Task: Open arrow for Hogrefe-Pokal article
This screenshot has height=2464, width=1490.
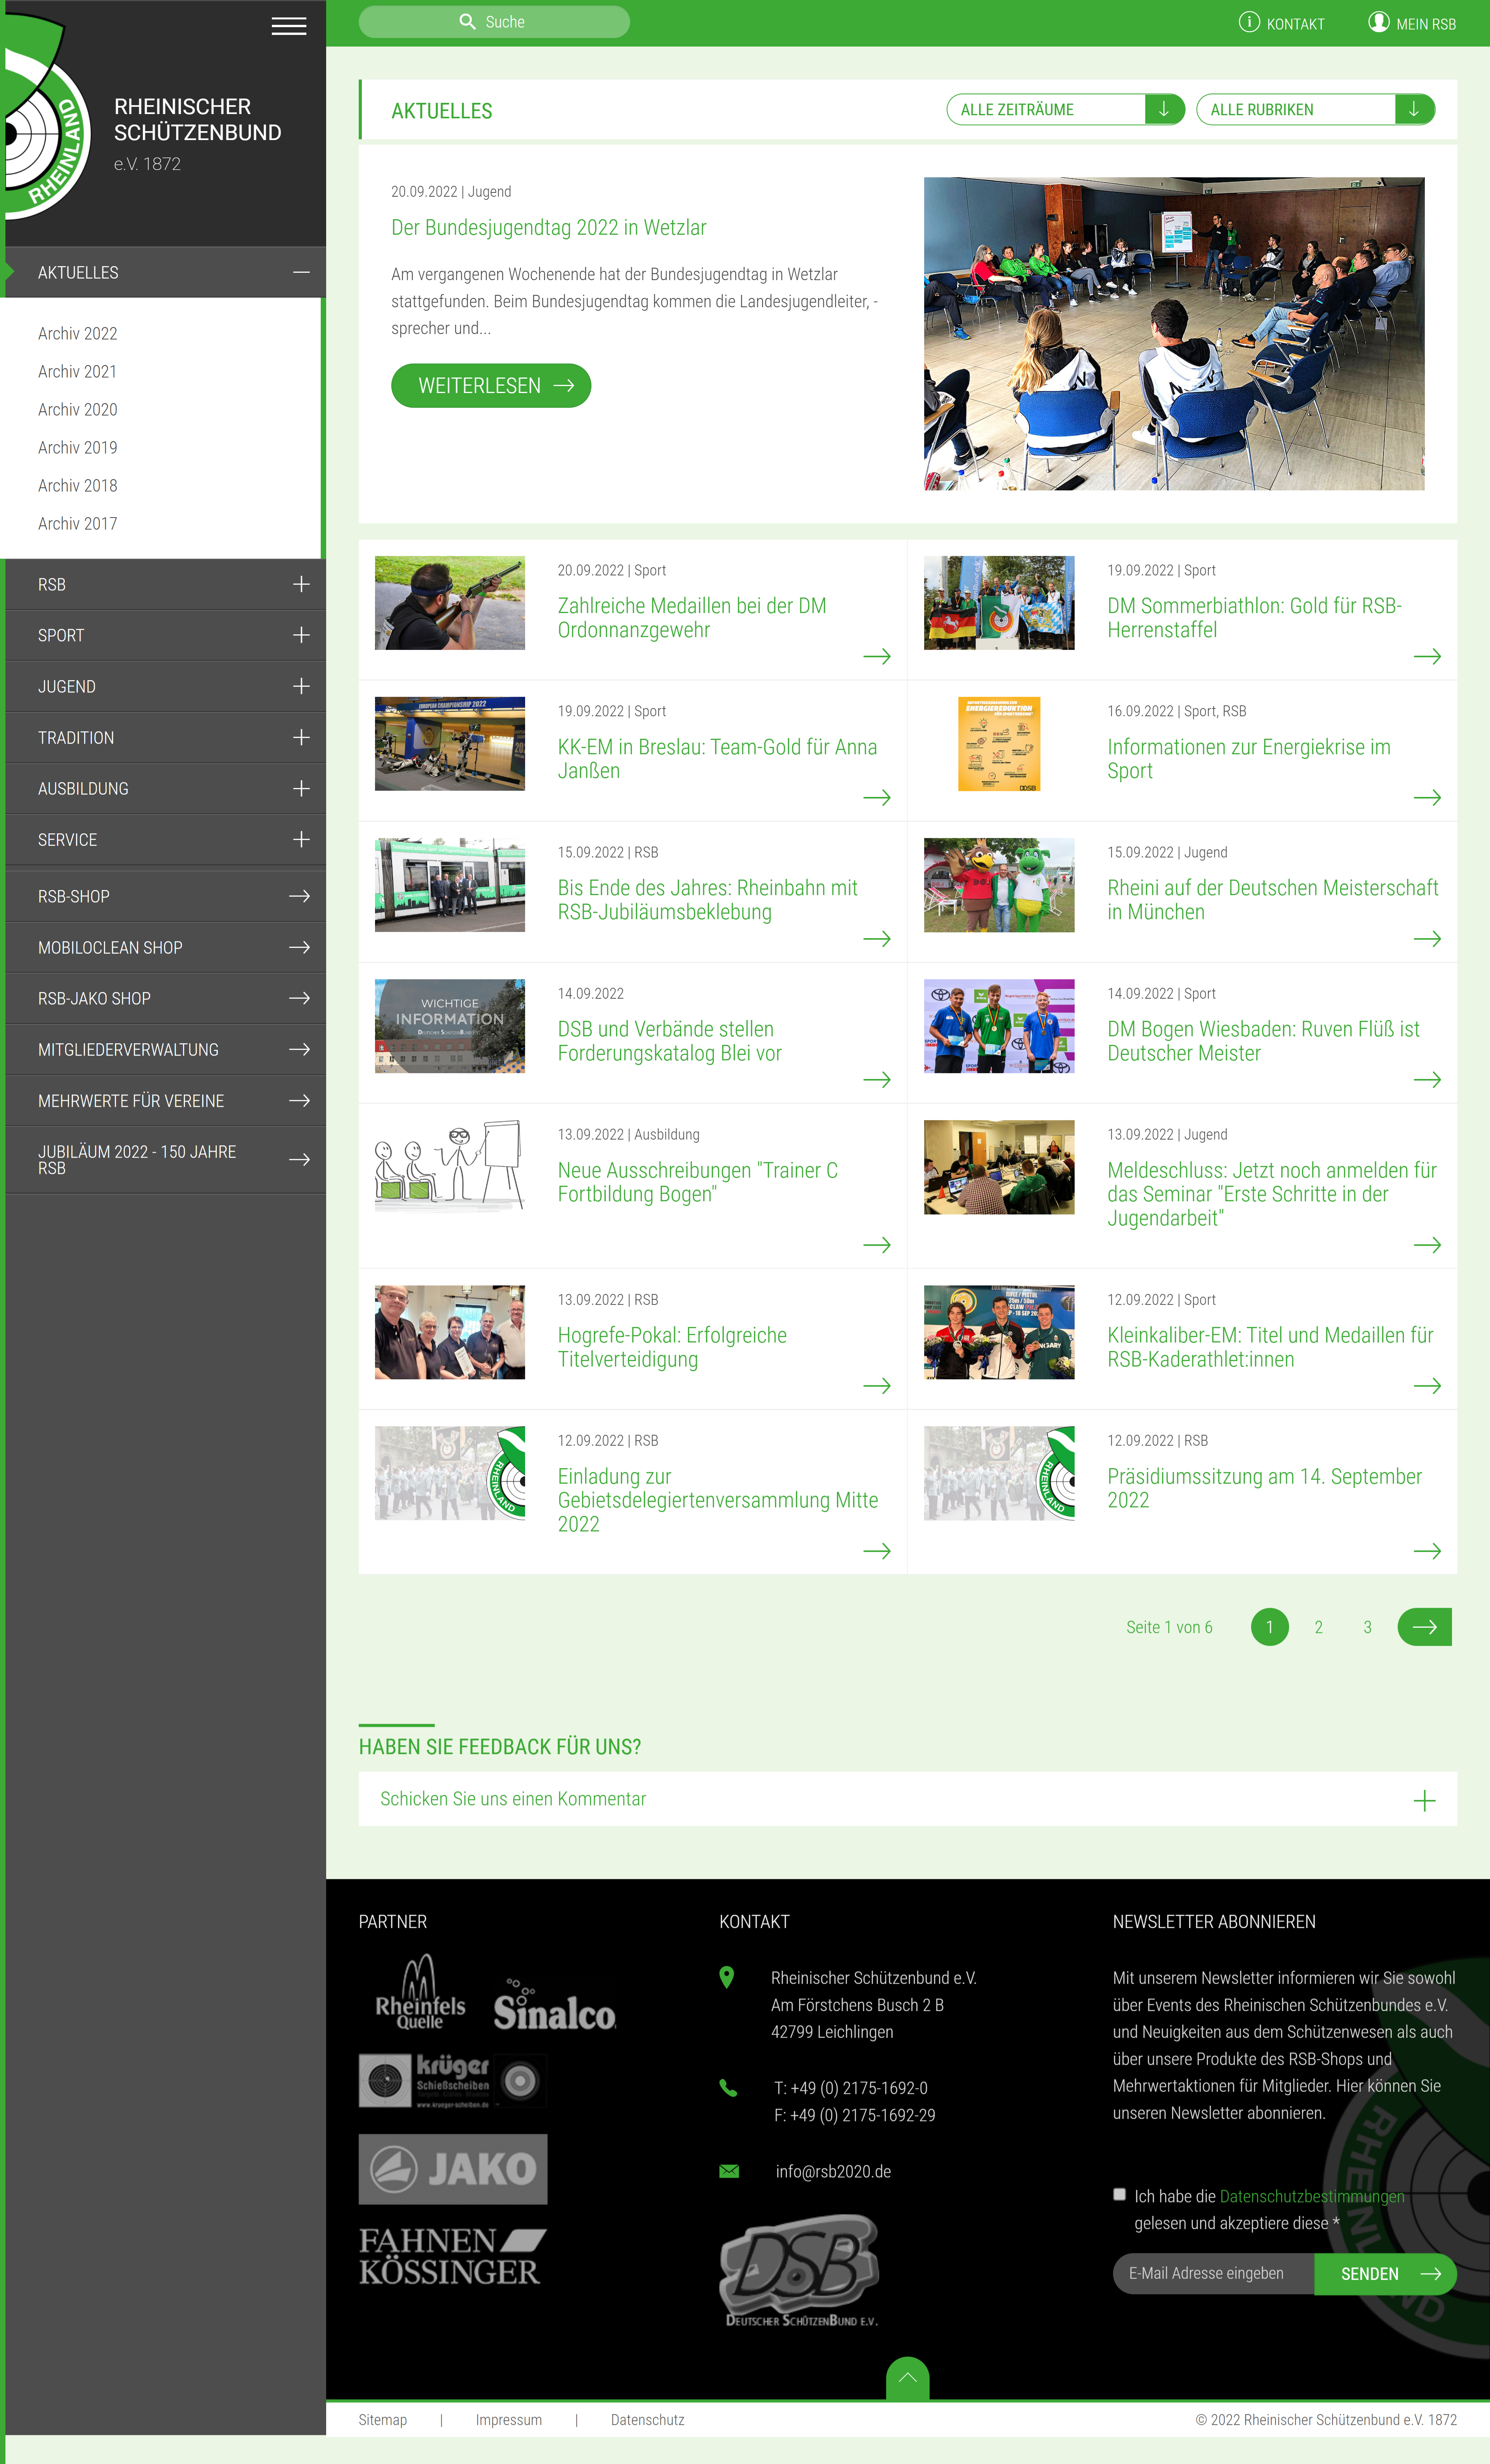Action: click(876, 1386)
